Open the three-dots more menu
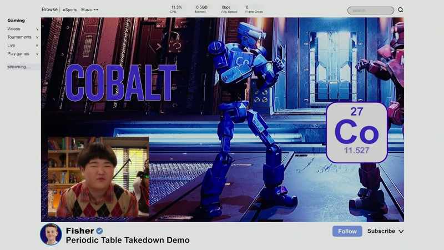 pos(96,9)
